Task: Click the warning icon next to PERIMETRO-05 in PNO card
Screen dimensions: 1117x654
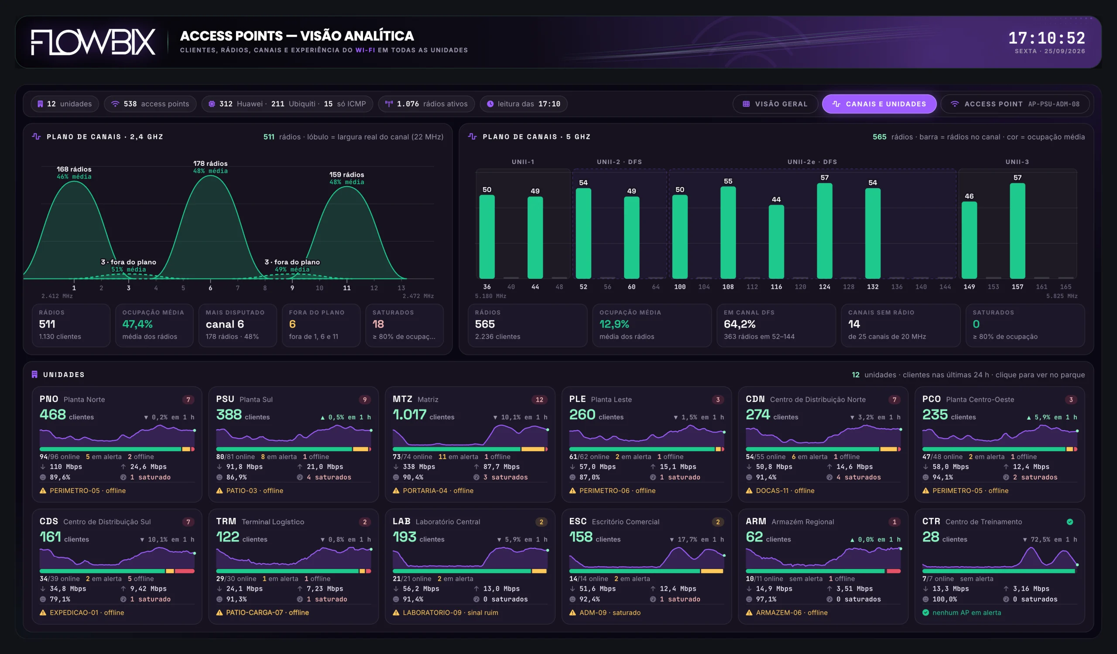Action: (x=43, y=490)
